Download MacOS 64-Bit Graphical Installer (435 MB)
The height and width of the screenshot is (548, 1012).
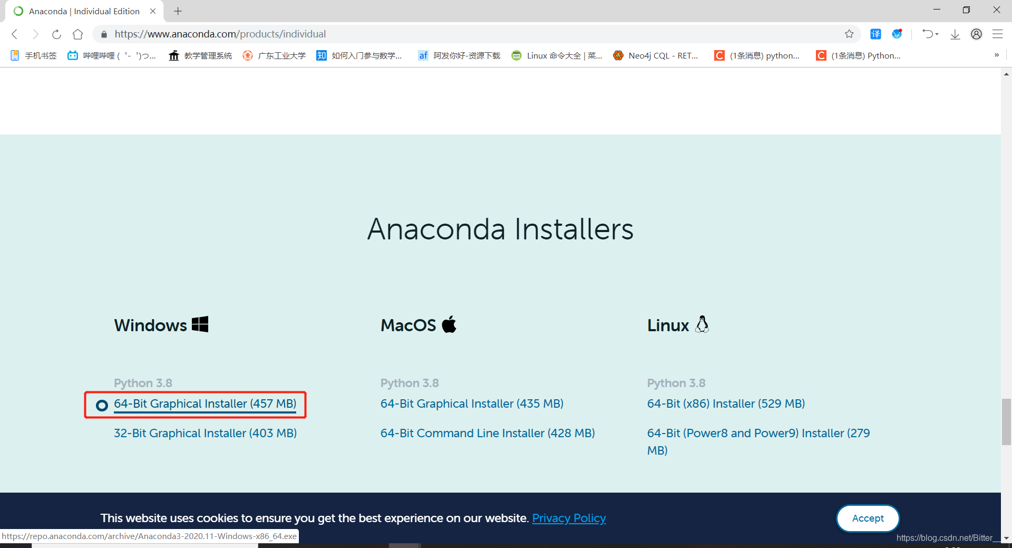tap(472, 404)
